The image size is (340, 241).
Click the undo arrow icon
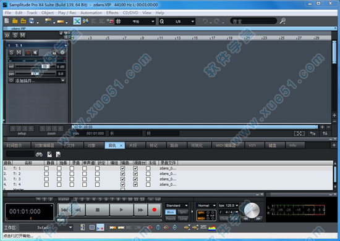tap(205, 21)
